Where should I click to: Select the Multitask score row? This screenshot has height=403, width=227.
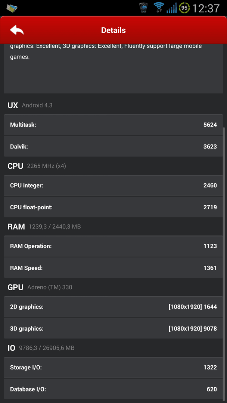pyautogui.click(x=113, y=125)
